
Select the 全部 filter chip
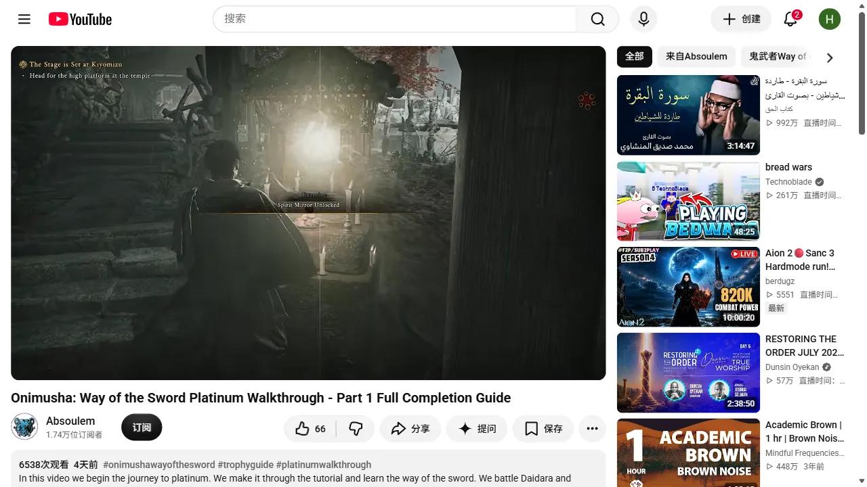635,57
